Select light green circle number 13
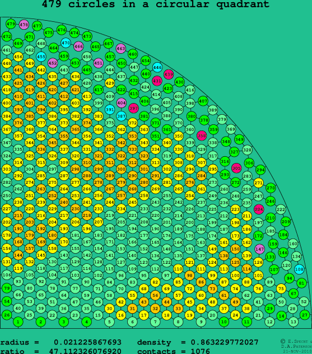Viewport: 312px width, 354px height. click(294, 322)
